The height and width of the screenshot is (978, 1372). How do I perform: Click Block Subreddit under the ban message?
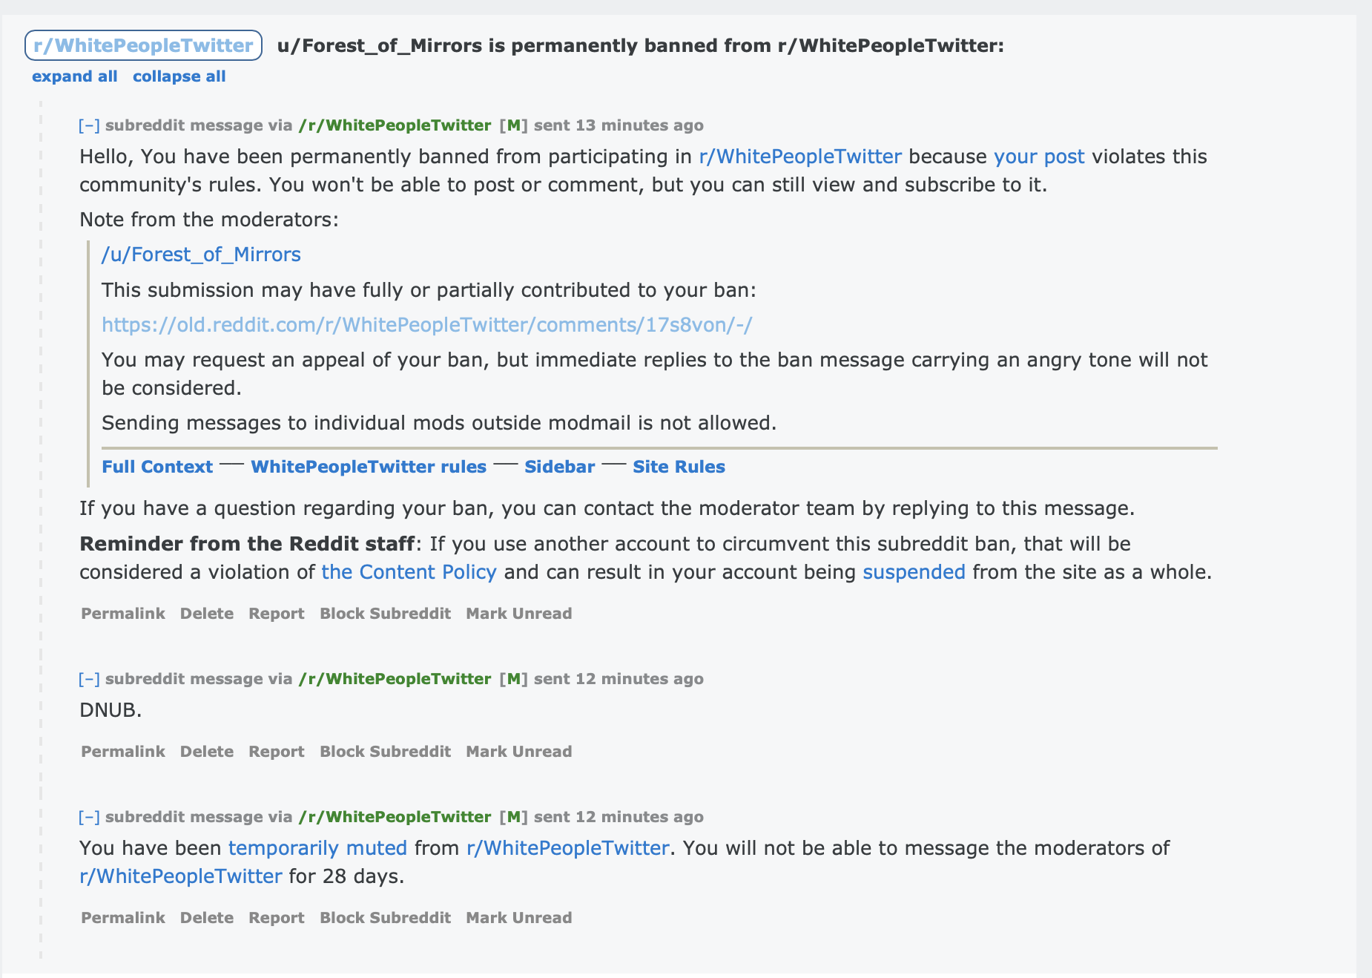pos(385,614)
